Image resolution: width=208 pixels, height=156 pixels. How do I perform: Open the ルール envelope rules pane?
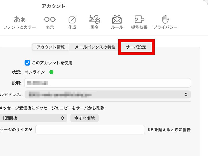pyautogui.click(x=117, y=23)
